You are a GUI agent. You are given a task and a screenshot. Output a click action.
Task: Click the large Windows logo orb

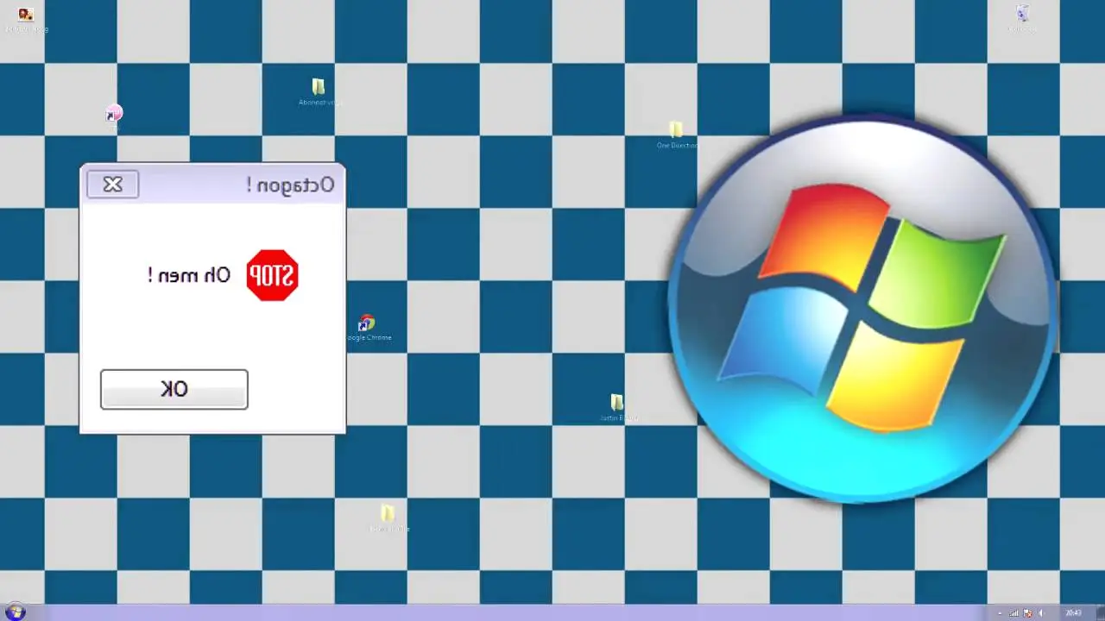[863, 310]
